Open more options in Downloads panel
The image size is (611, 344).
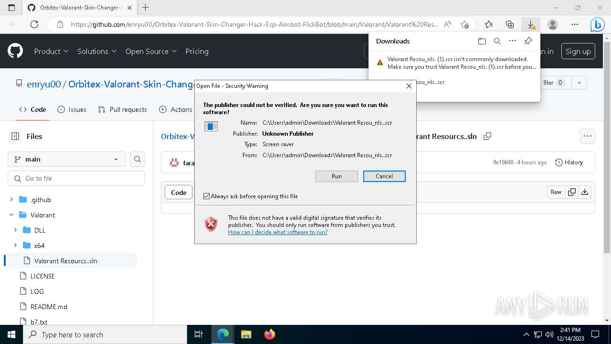coord(513,41)
